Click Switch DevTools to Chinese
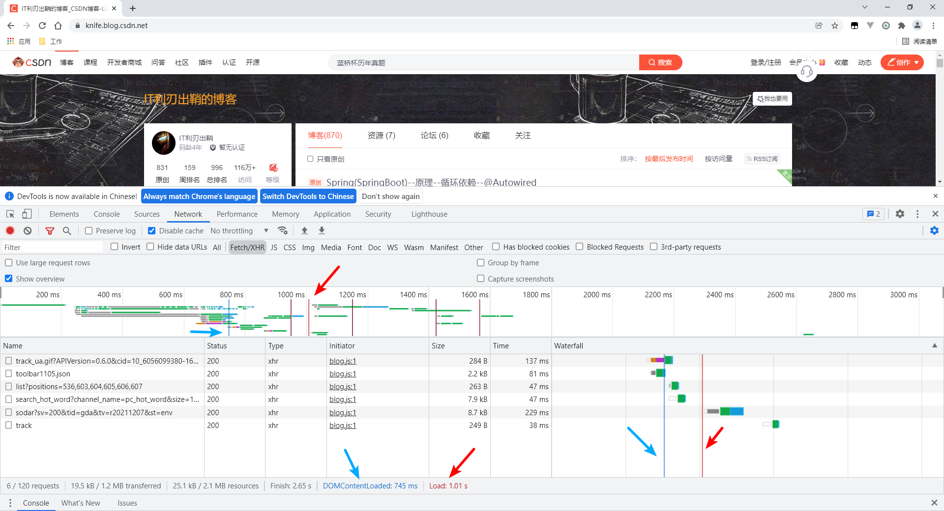This screenshot has height=511, width=944. (x=308, y=197)
